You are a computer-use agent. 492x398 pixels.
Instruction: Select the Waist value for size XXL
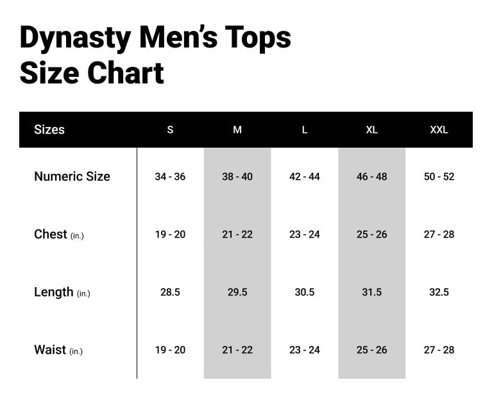(439, 350)
